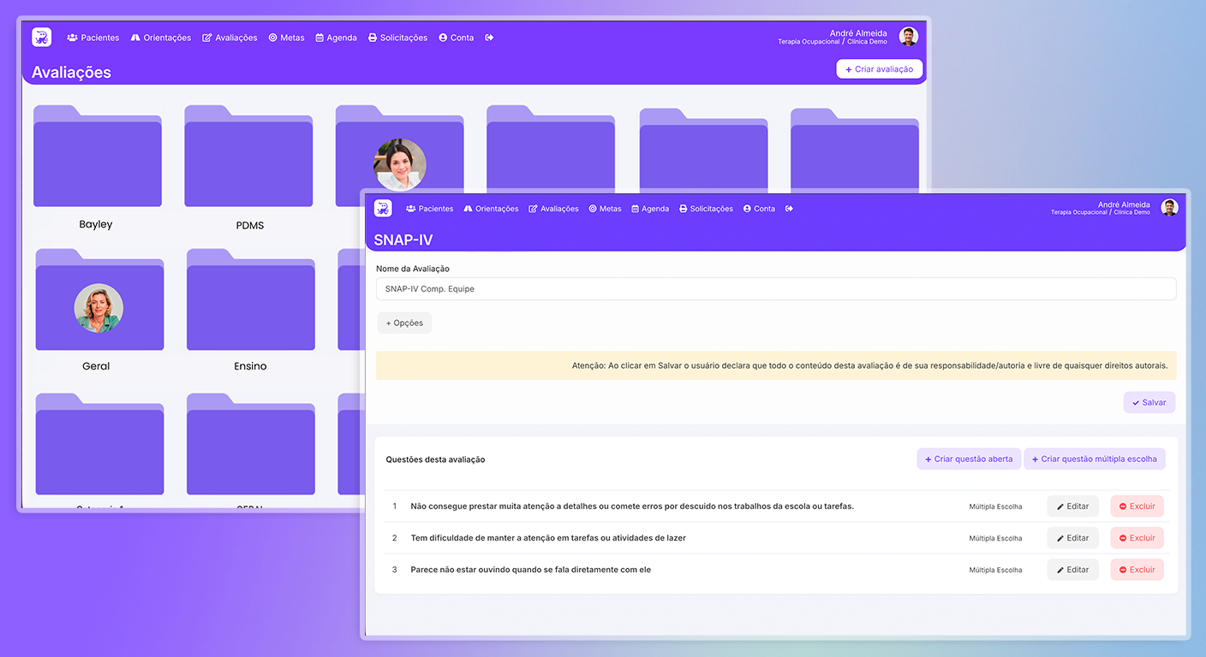1206x657 pixels.
Task: Click Criar questão aberta button
Action: pos(968,459)
